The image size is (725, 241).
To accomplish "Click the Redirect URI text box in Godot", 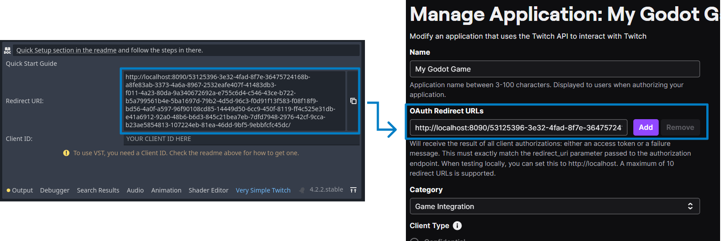I will (234, 101).
